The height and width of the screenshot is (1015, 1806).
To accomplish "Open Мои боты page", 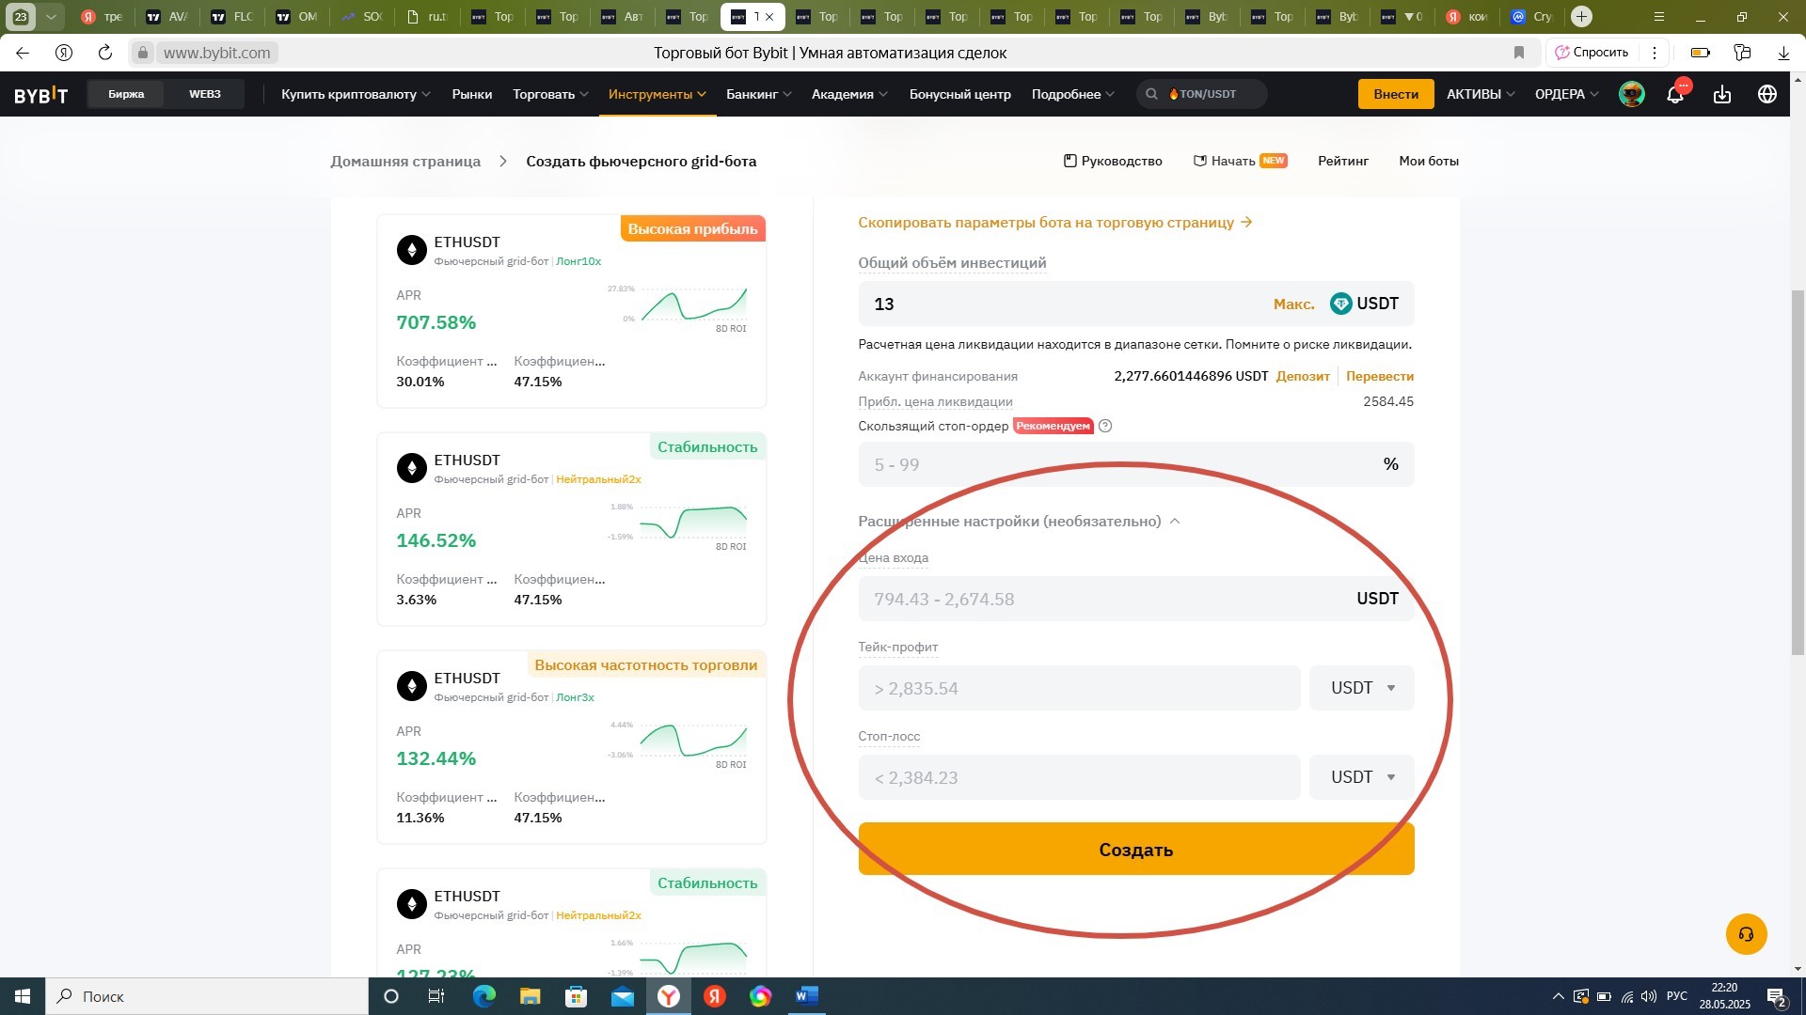I will tap(1428, 161).
